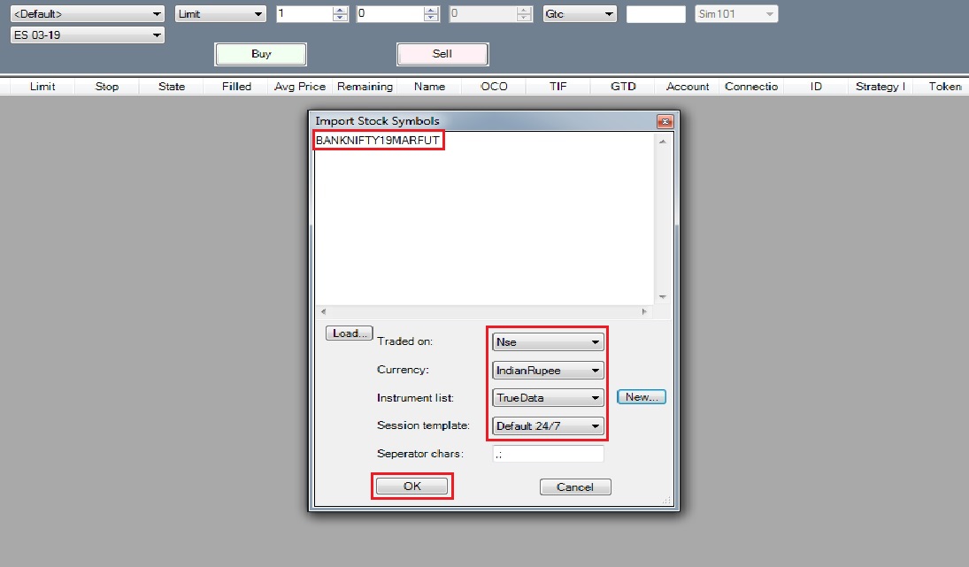
Task: Click the OCO column header
Action: pos(494,87)
